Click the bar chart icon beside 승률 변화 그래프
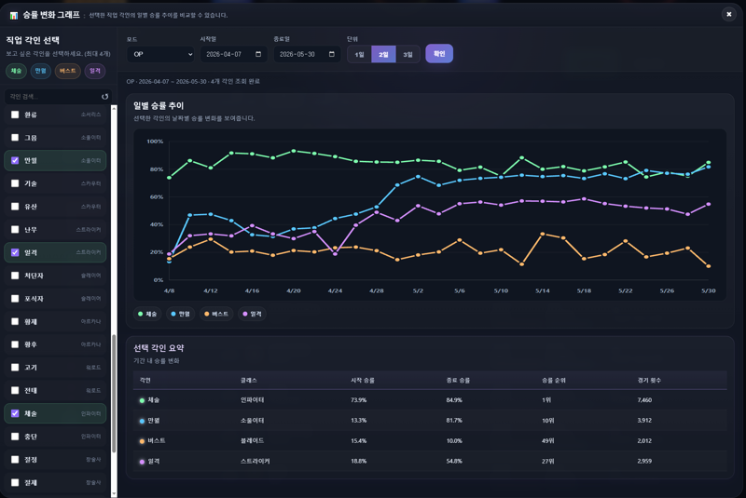The height and width of the screenshot is (498, 746). (14, 16)
